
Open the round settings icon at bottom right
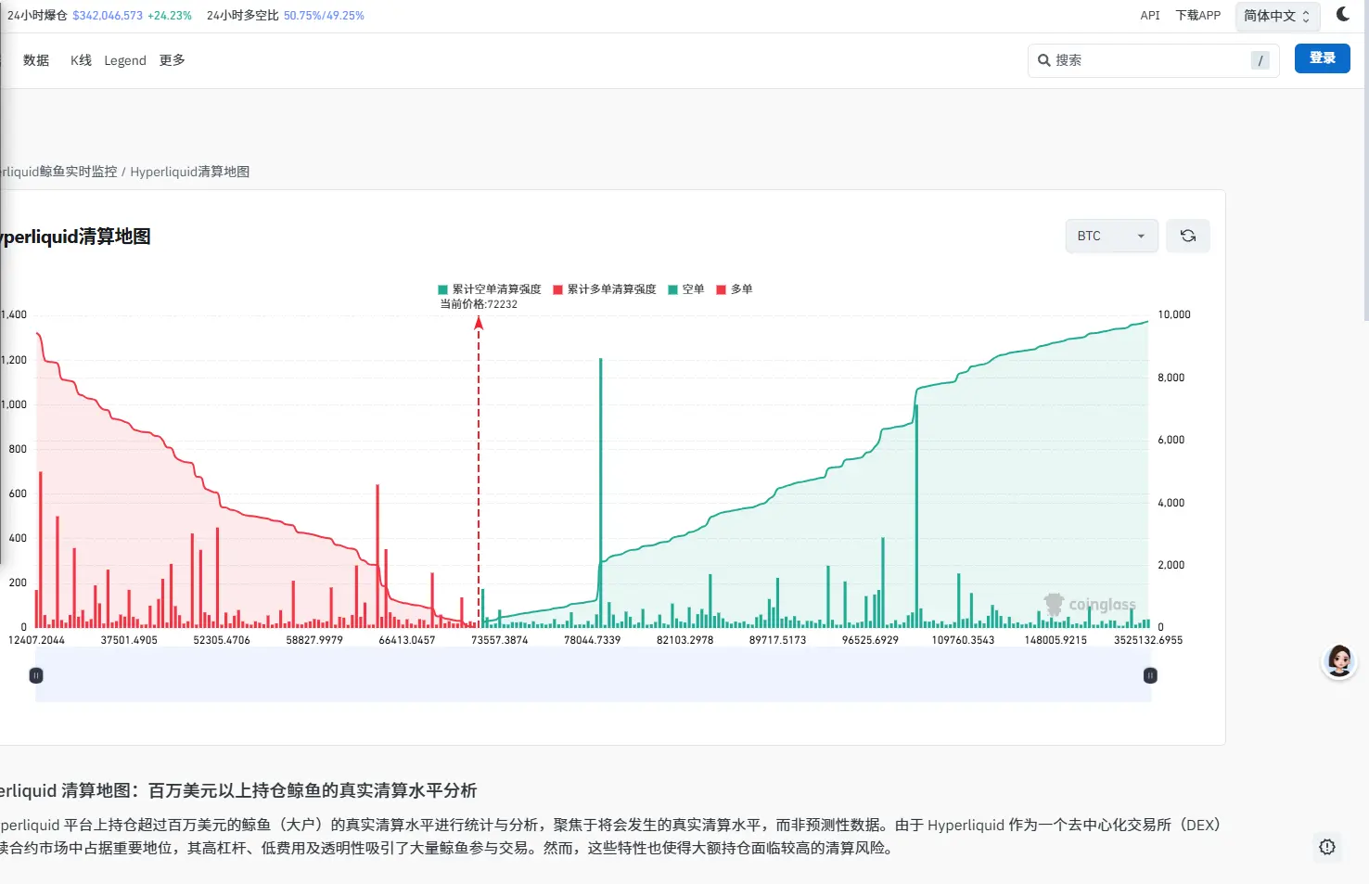[x=1327, y=846]
